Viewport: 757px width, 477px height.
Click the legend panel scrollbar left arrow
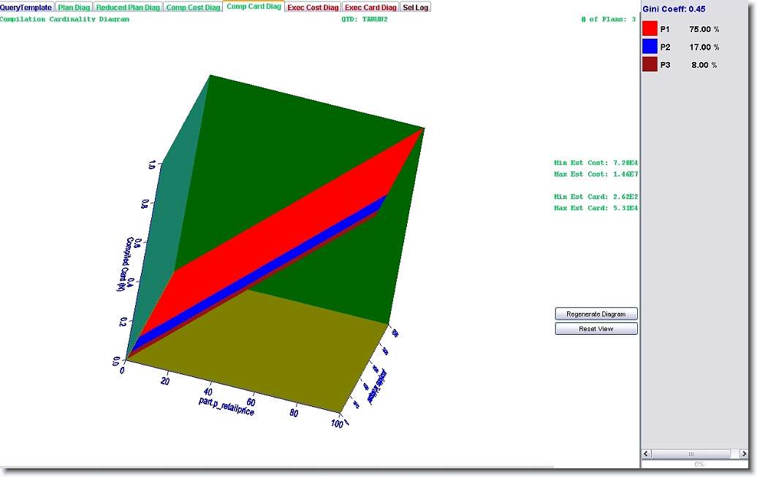point(647,454)
